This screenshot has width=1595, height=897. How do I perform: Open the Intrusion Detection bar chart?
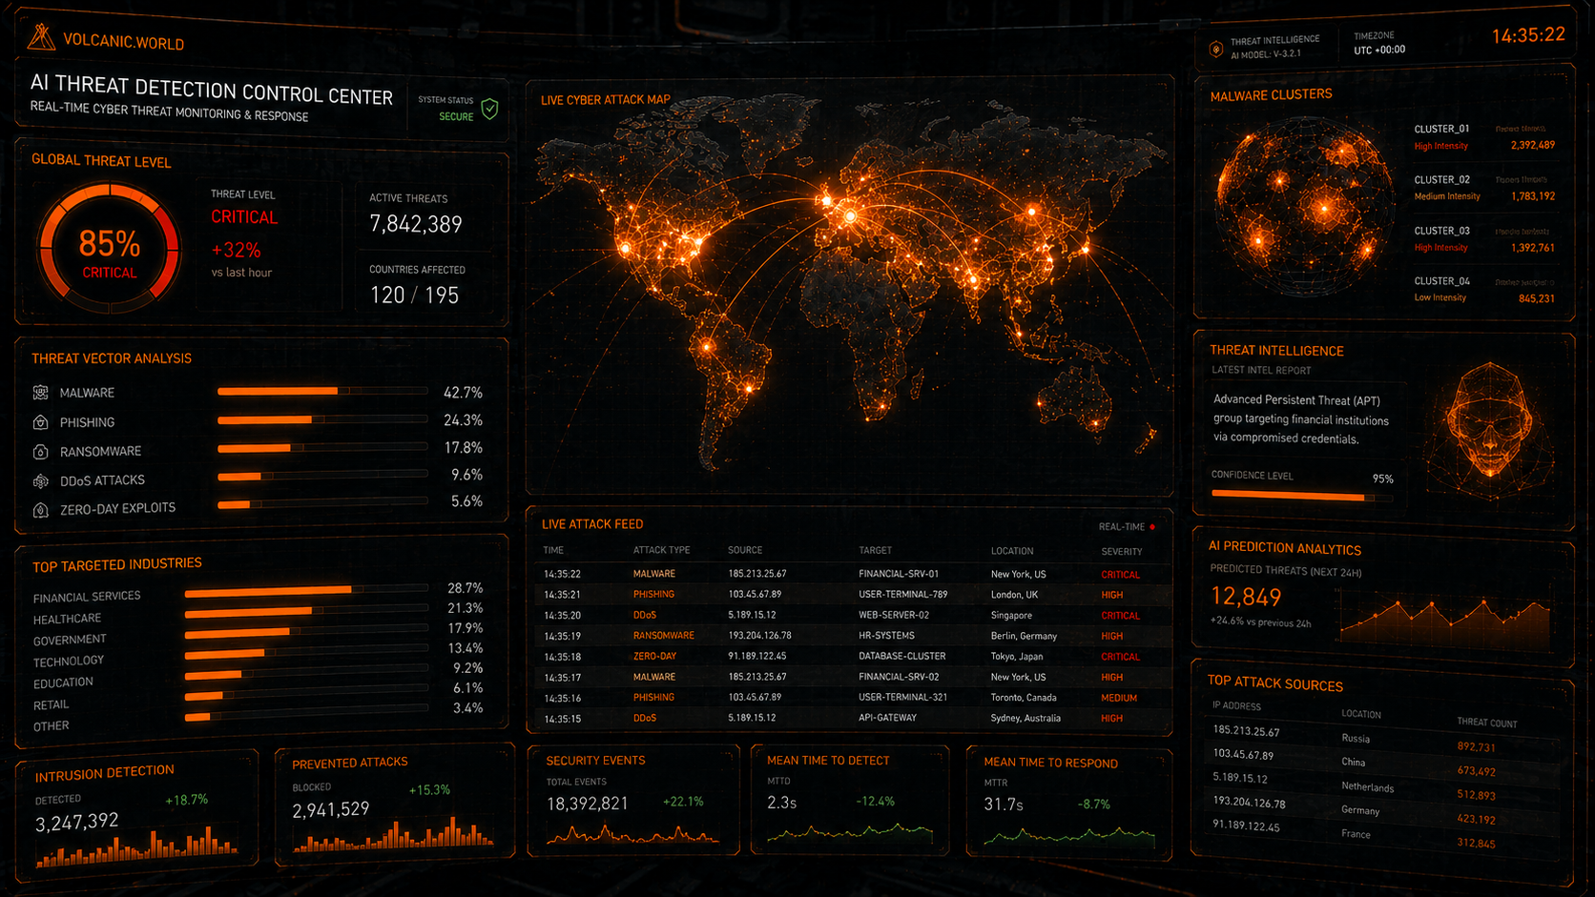point(136,846)
